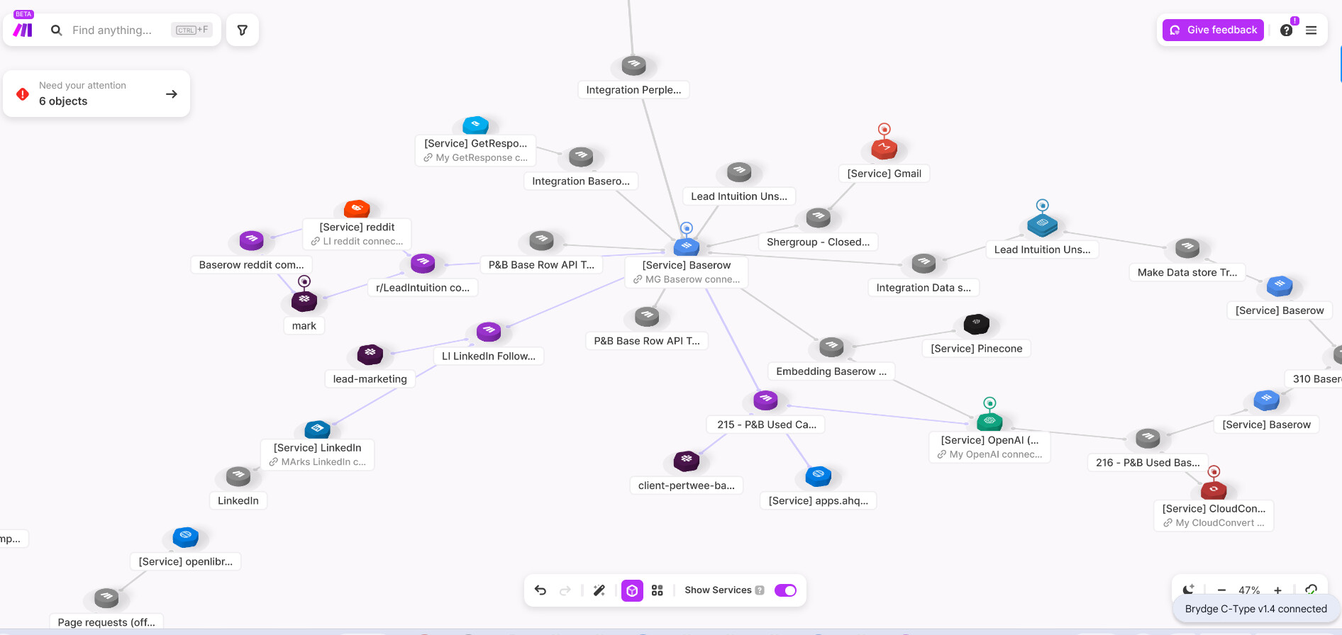Image resolution: width=1342 pixels, height=635 pixels.
Task: Open My OpenAI connection link
Action: (x=989, y=454)
